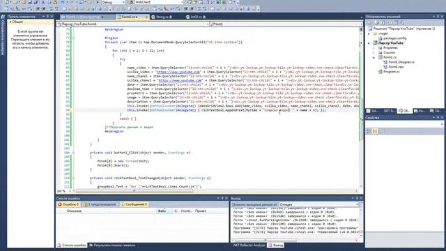Toggle auto-hide pin on toolbox panel
The height and width of the screenshot is (251, 446).
(47, 17)
